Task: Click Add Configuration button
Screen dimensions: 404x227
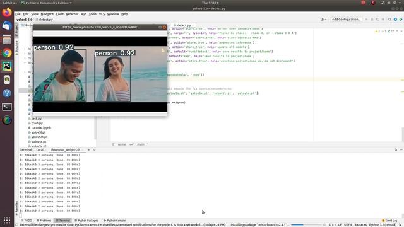Action: (346, 20)
